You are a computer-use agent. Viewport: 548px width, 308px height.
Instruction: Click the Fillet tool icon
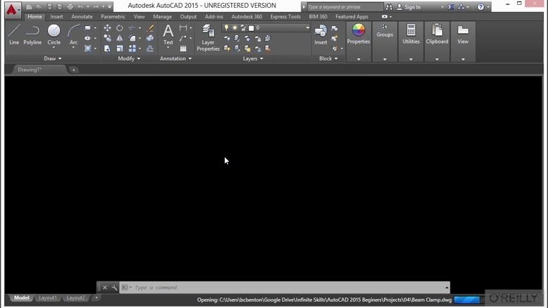tap(132, 38)
